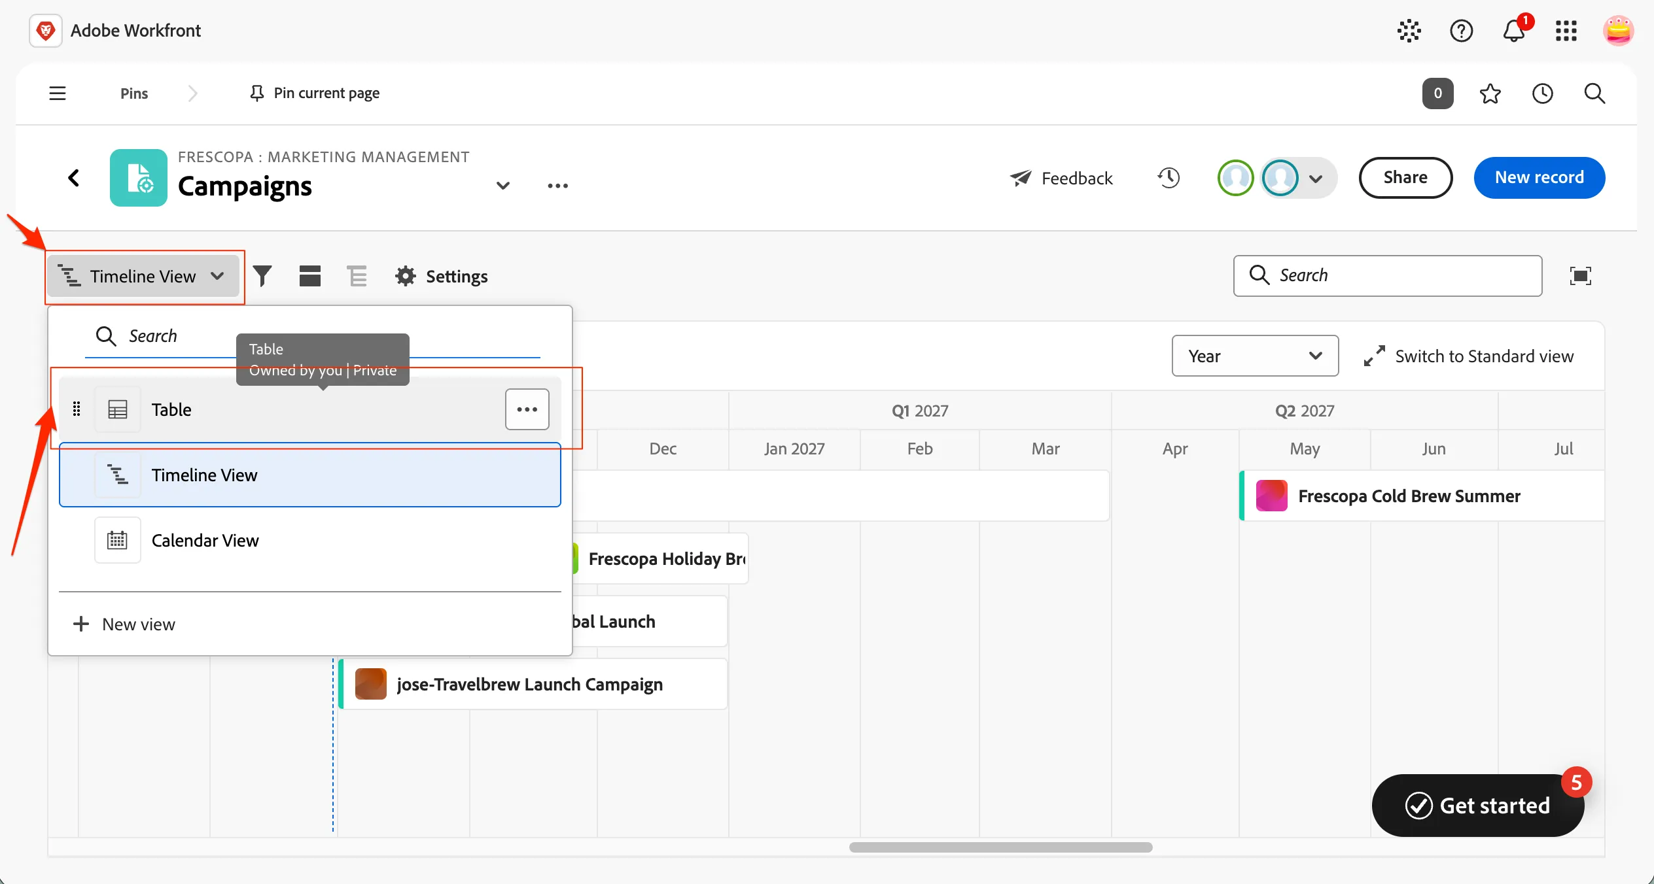Image resolution: width=1654 pixels, height=884 pixels.
Task: Click the 0 counter badge
Action: tap(1437, 93)
